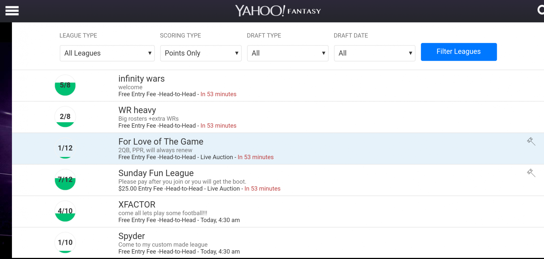Click 'Live Auction - In 53 minutes' for For Love of The Game
The width and height of the screenshot is (544, 259).
click(237, 157)
